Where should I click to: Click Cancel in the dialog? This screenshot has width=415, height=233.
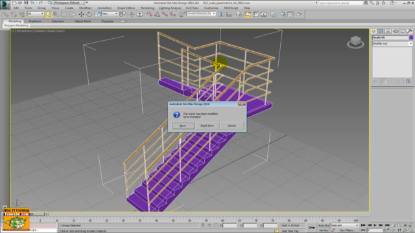tap(231, 126)
